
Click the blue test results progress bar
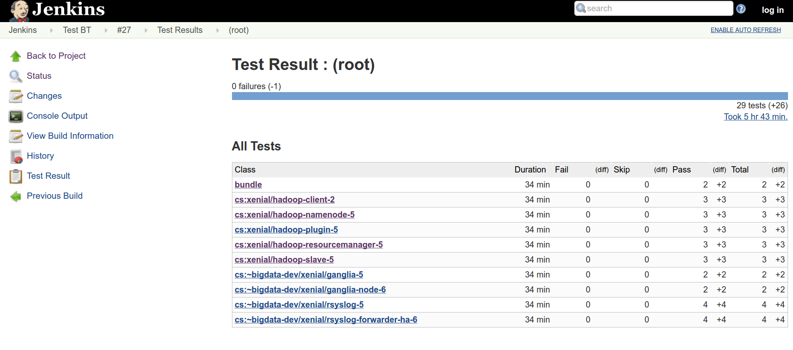tap(510, 96)
